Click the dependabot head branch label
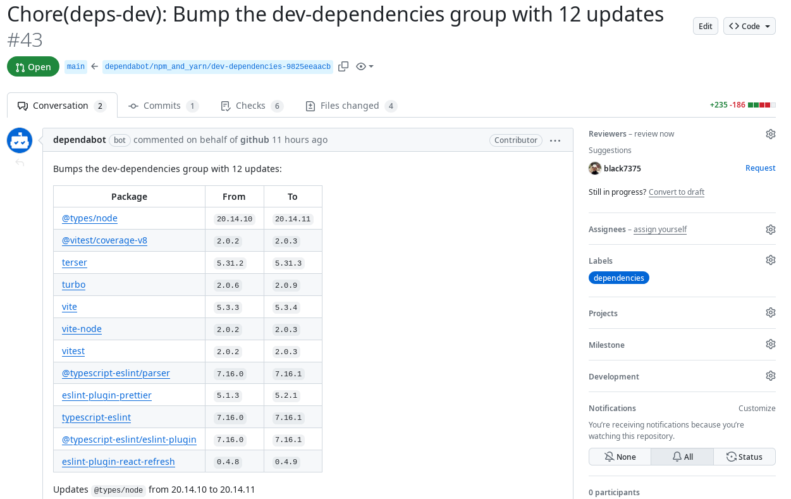Screen dimensions: 791x499 click(218, 66)
